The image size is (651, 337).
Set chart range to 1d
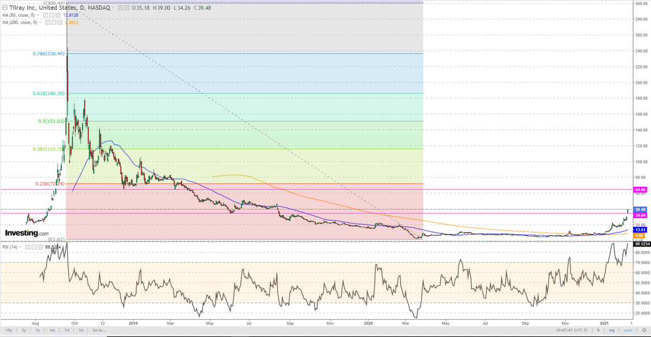pyautogui.click(x=80, y=330)
